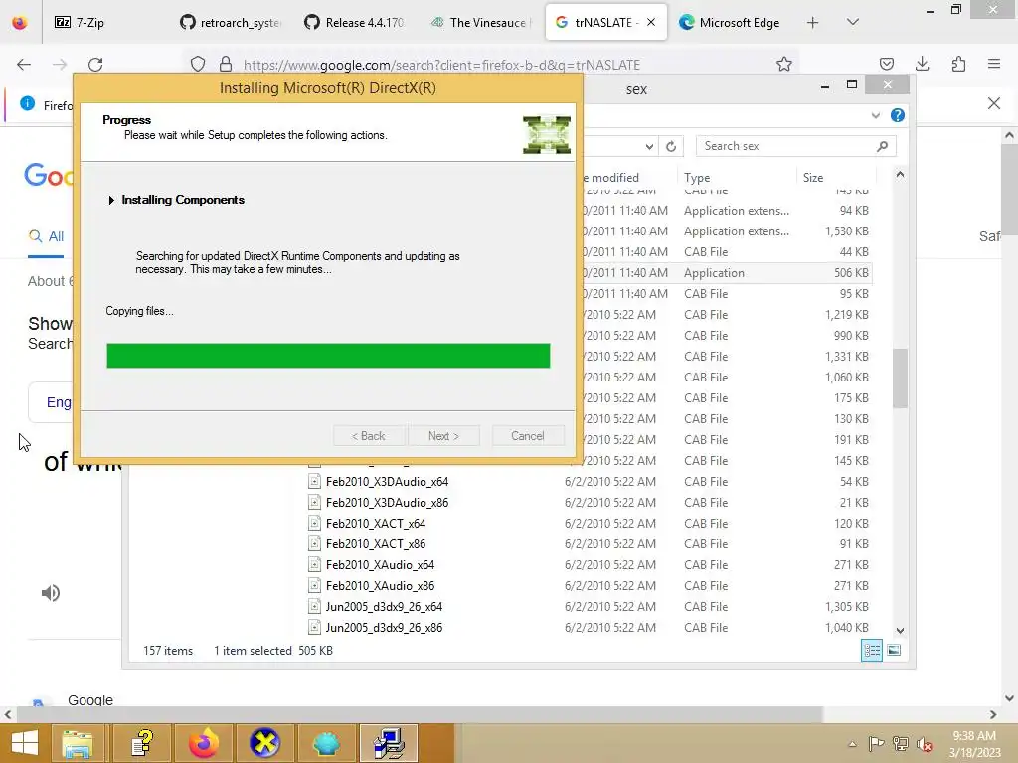Select file Feb2010_X3DAudio_x86
Viewport: 1018px width, 763px height.
tap(387, 502)
